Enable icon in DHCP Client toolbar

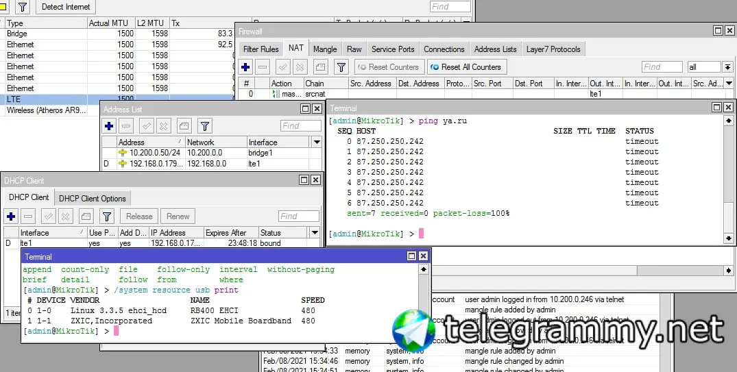pos(49,216)
